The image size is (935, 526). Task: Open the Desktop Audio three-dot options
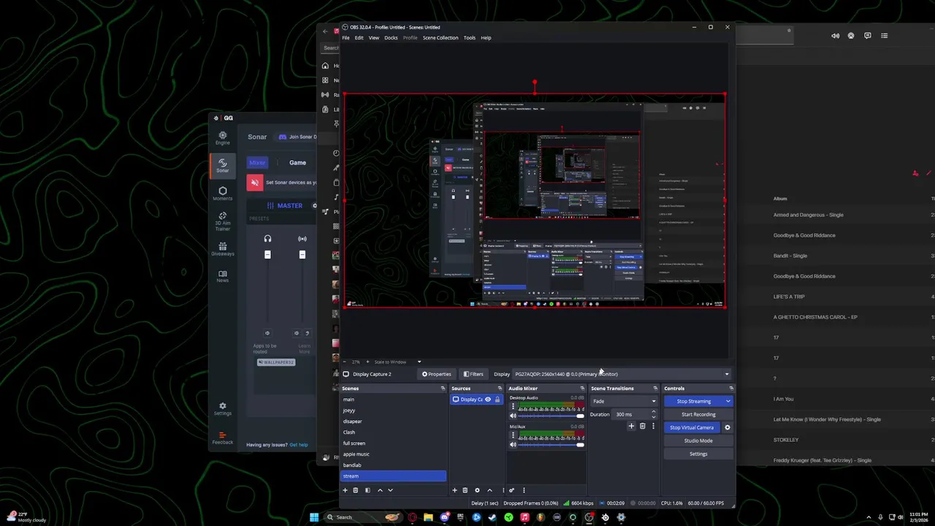point(513,406)
